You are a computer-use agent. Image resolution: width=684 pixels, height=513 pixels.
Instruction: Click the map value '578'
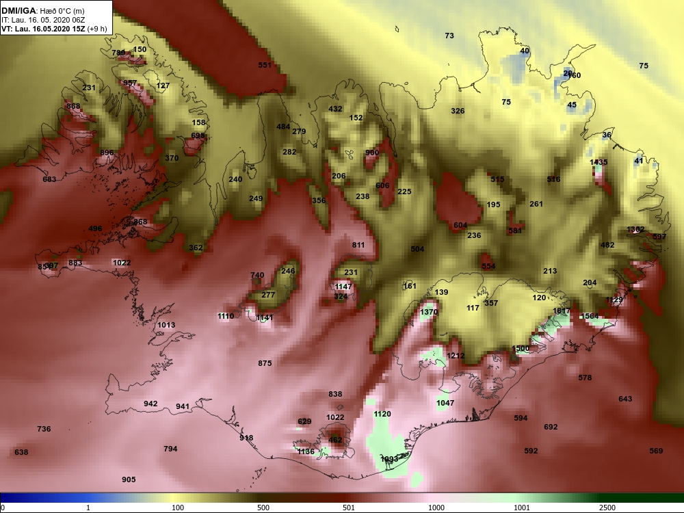point(585,378)
